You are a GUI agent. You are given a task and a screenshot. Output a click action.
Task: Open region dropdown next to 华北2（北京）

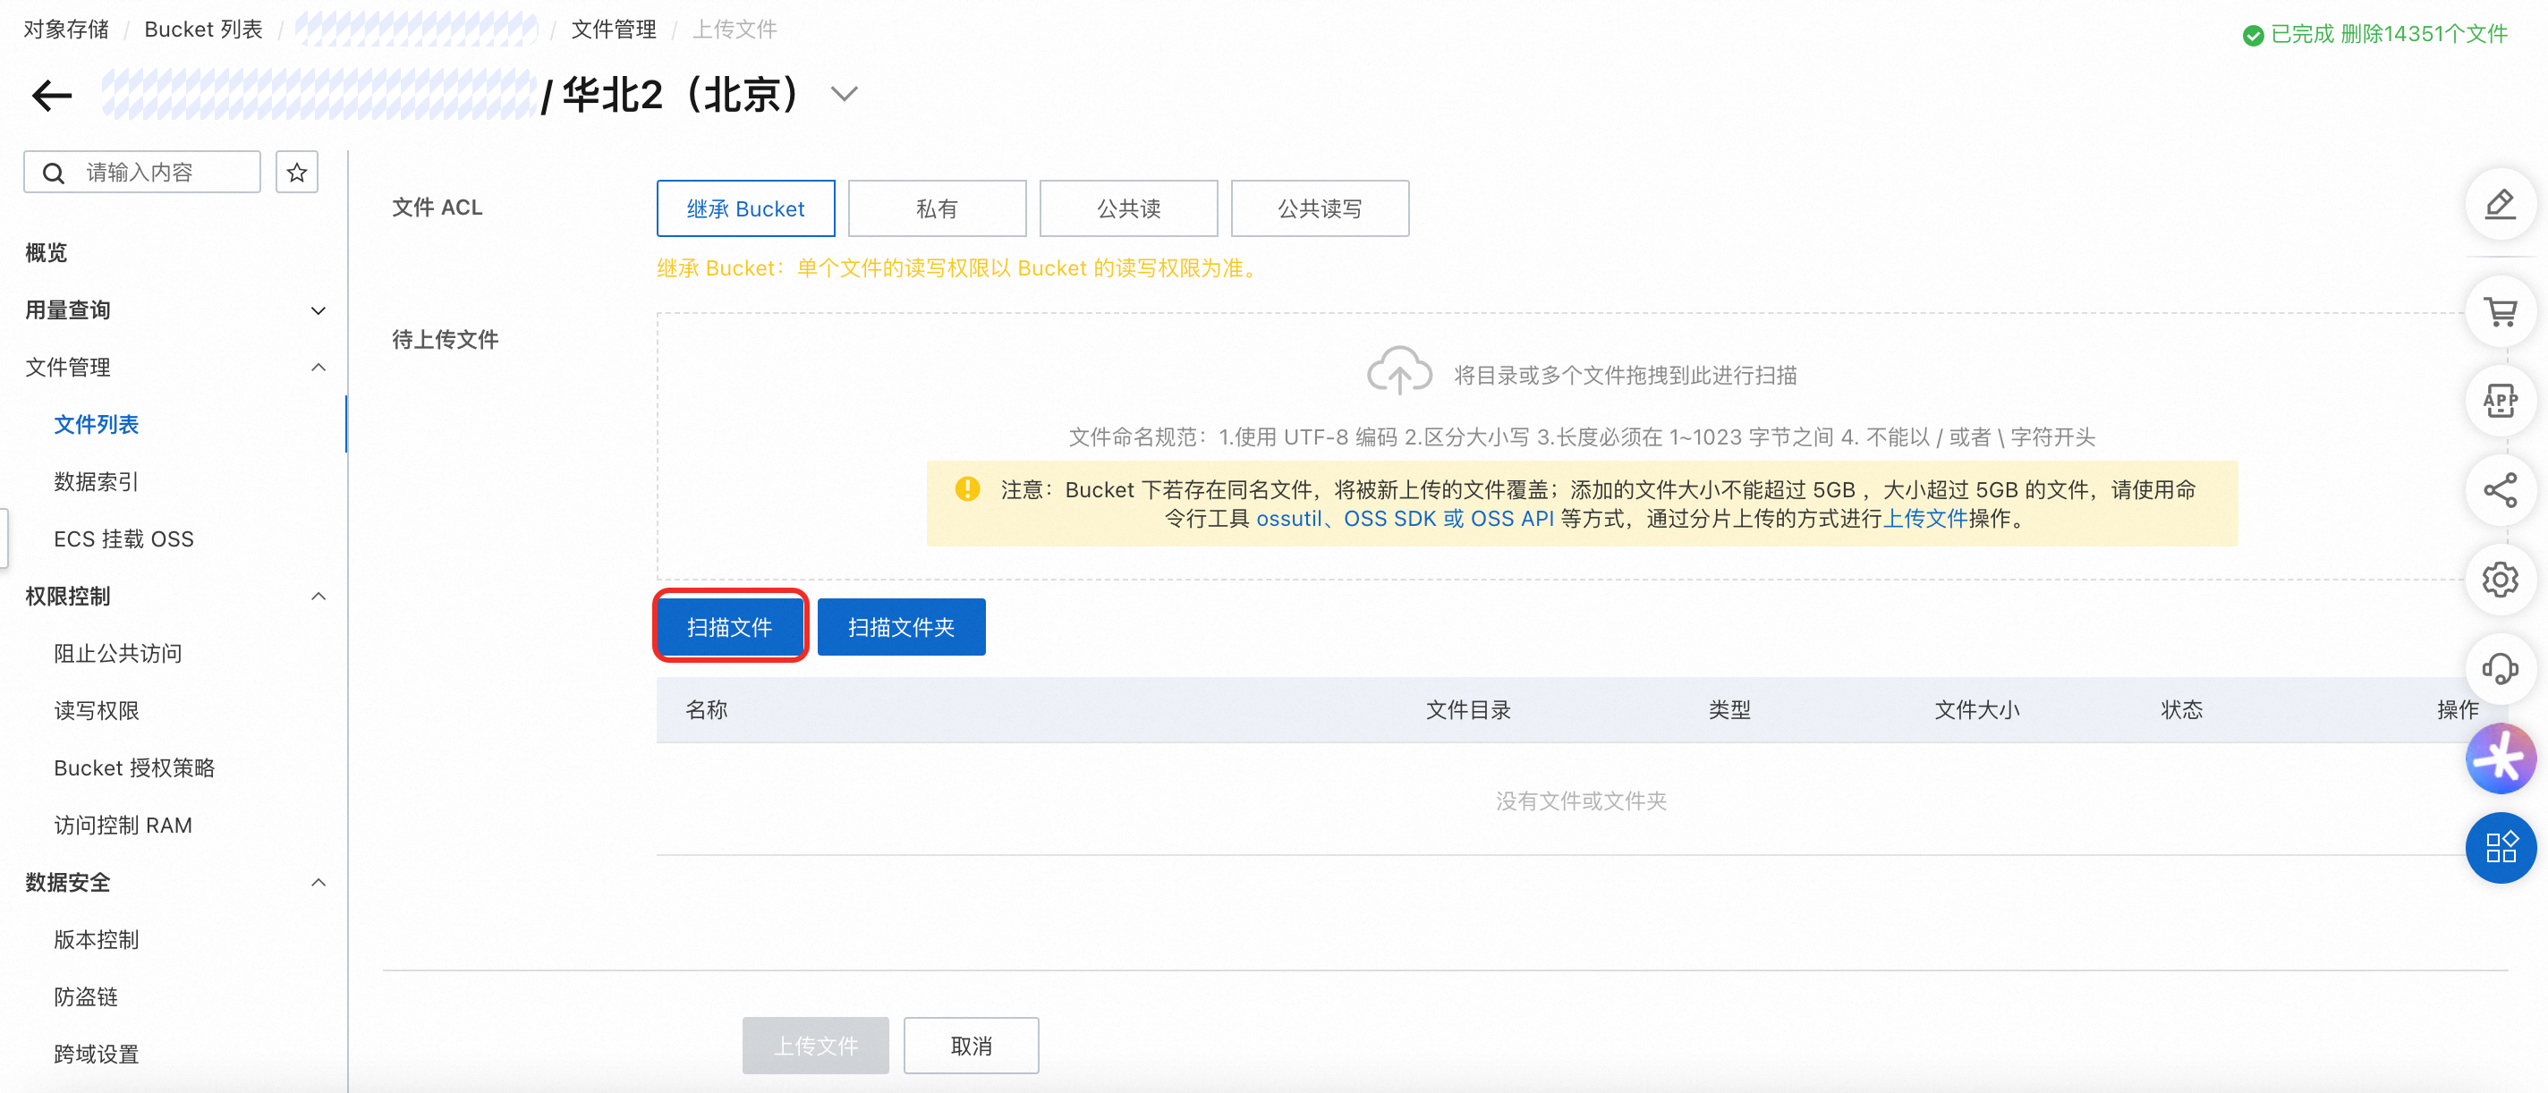pyautogui.click(x=844, y=95)
